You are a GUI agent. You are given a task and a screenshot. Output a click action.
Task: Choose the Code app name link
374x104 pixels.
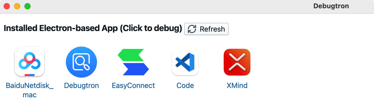click(x=185, y=86)
